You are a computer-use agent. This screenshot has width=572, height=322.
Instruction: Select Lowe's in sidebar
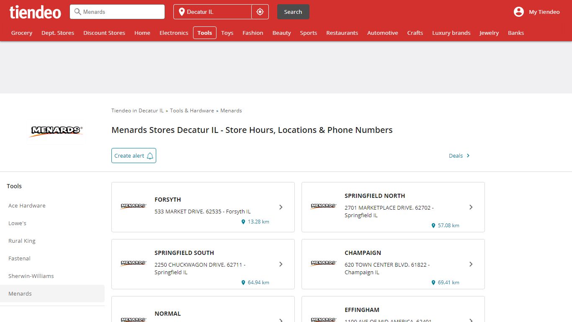17,223
